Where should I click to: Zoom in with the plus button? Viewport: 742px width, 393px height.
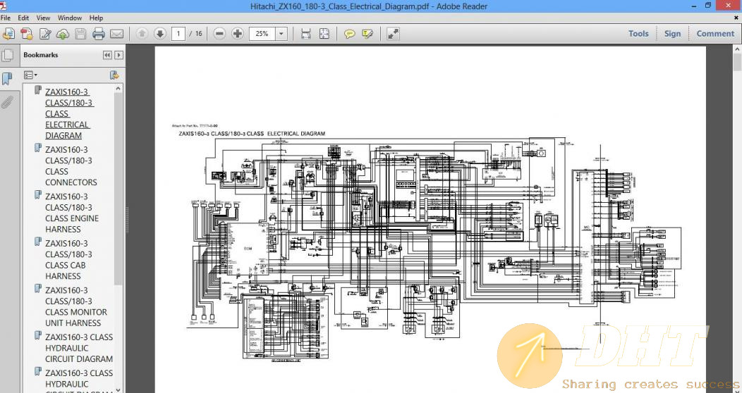pyautogui.click(x=238, y=34)
